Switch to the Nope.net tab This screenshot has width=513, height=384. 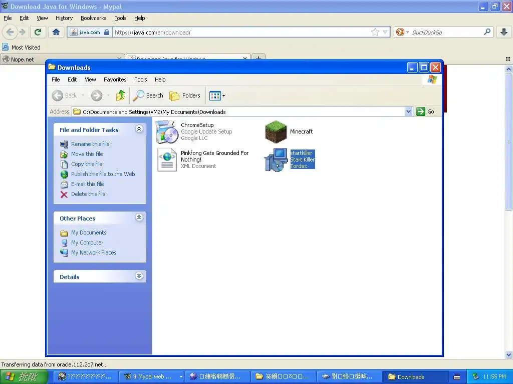coord(63,59)
